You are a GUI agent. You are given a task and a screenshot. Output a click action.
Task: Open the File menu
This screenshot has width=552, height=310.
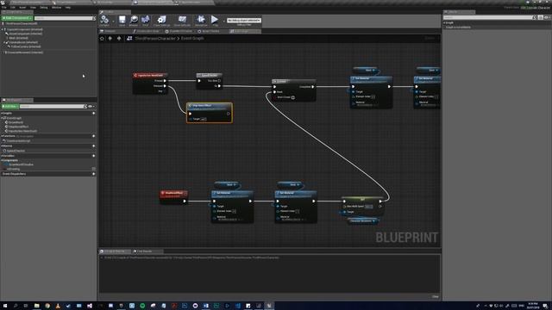pos(3,8)
